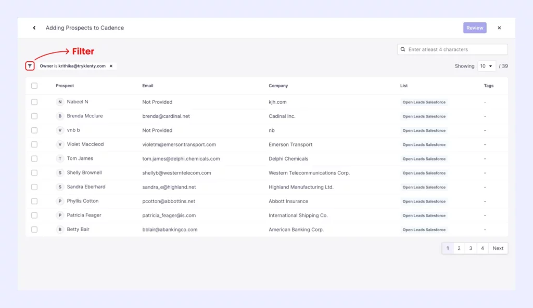Click the search magnifier icon
533x308 pixels.
point(403,49)
